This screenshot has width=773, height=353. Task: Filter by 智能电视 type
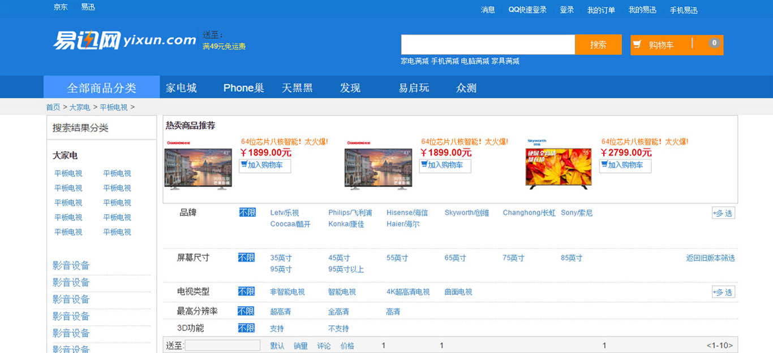[342, 292]
